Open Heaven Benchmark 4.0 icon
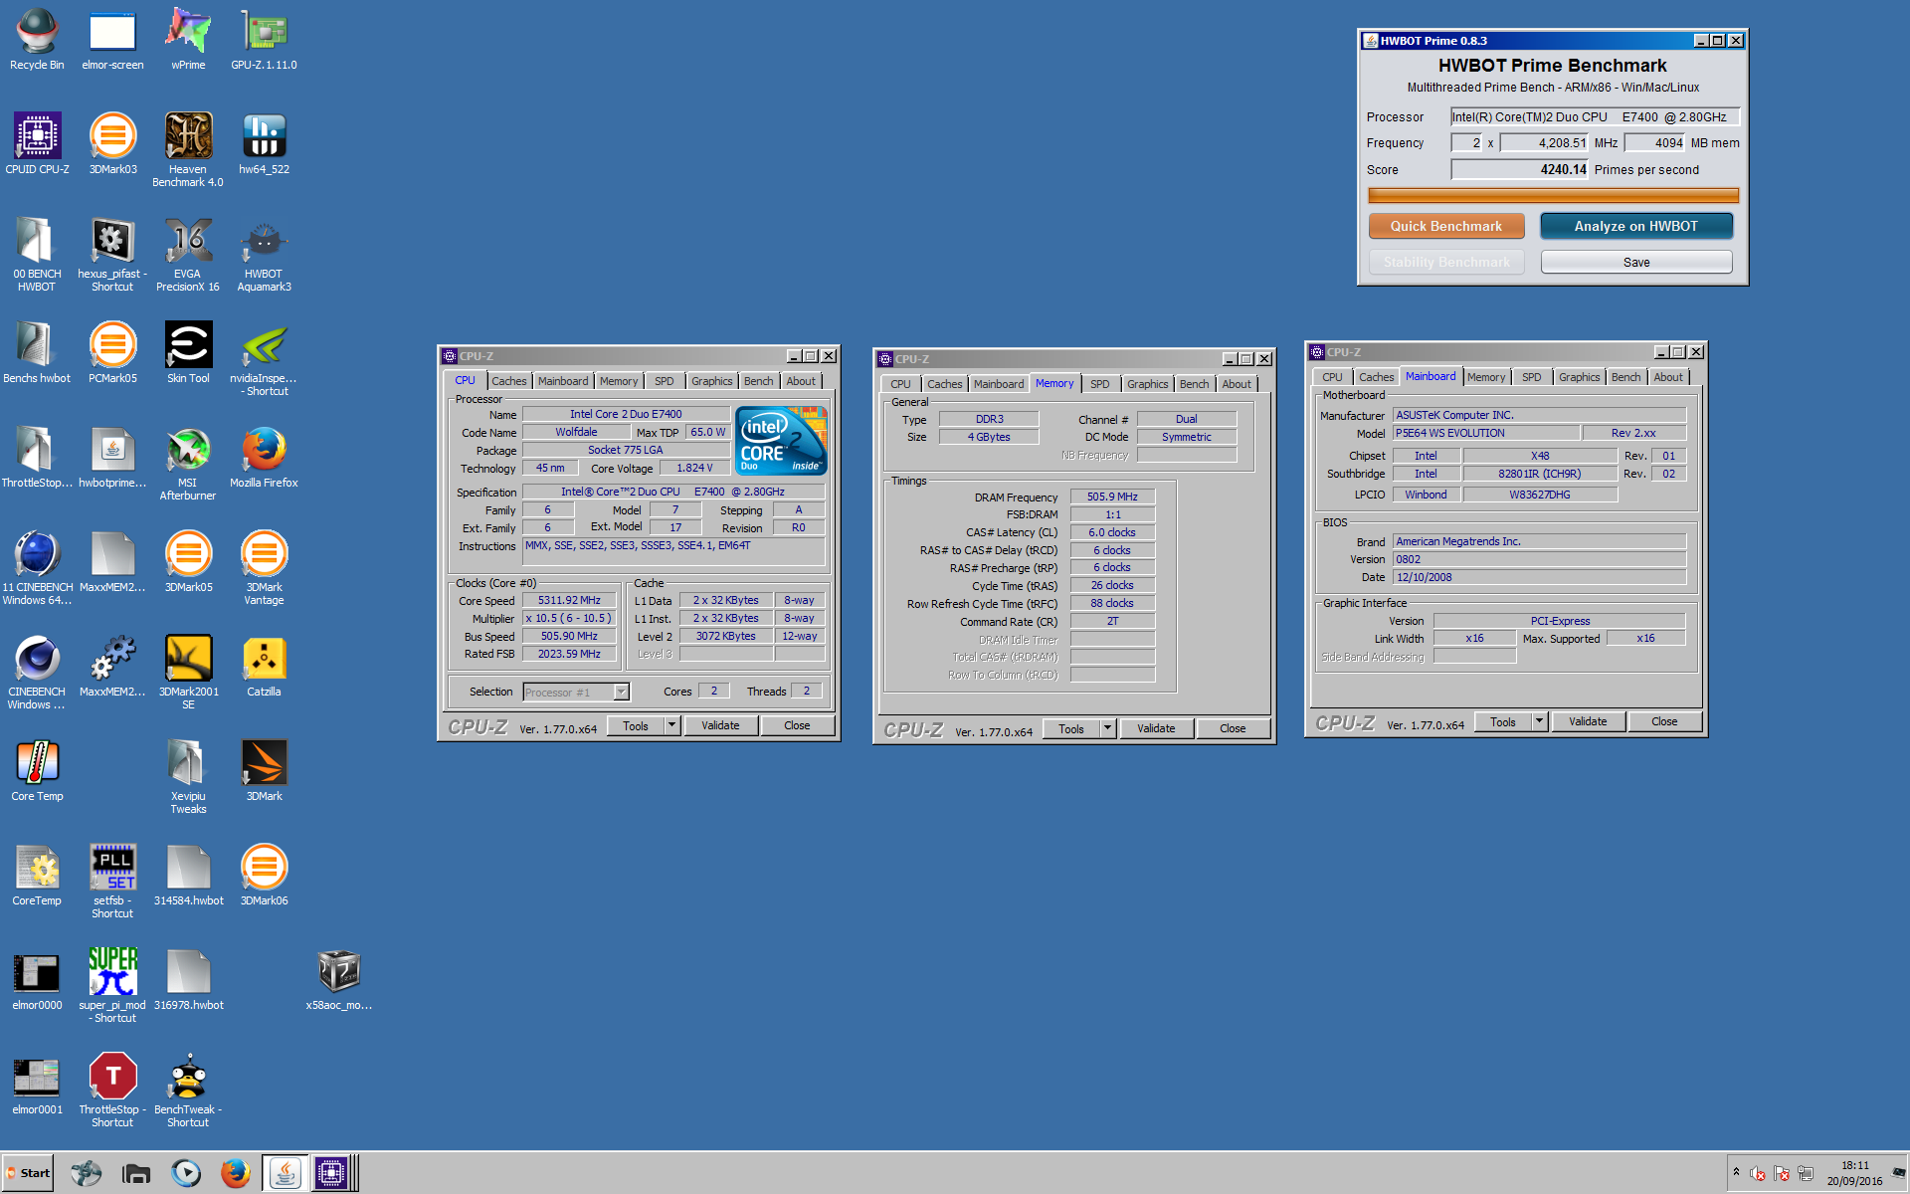This screenshot has height=1194, width=1910. (188, 150)
